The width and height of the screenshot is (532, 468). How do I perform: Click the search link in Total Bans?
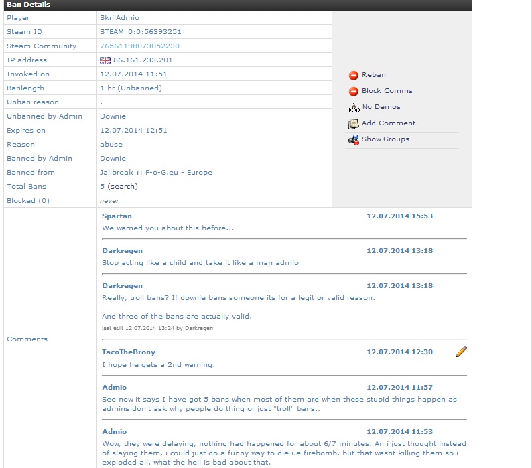point(123,187)
